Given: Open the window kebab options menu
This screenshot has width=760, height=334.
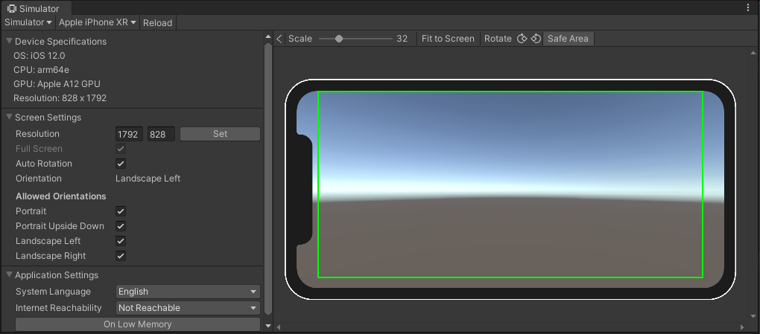Looking at the screenshot, I should pos(748,7).
